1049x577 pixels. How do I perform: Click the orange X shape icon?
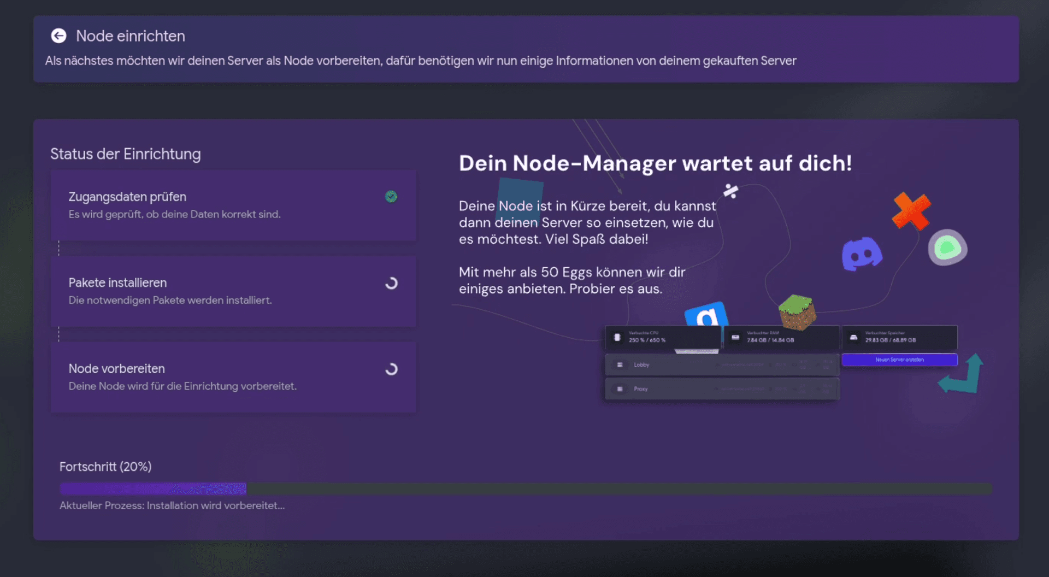point(911,210)
